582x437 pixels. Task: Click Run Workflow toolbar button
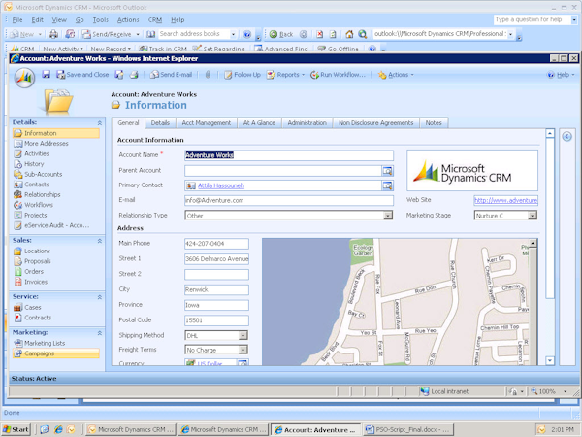338,75
